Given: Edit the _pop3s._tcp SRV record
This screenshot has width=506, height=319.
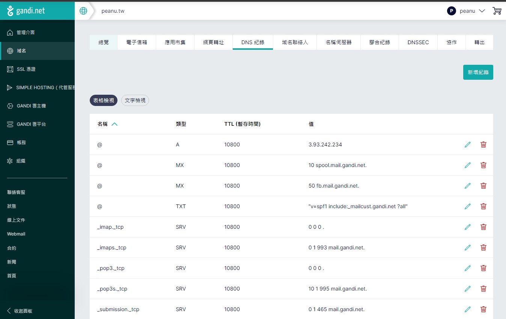Looking at the screenshot, I should pos(468,289).
